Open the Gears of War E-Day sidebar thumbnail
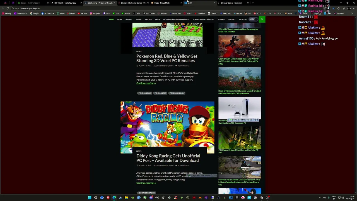The image size is (357, 201). (x=240, y=46)
